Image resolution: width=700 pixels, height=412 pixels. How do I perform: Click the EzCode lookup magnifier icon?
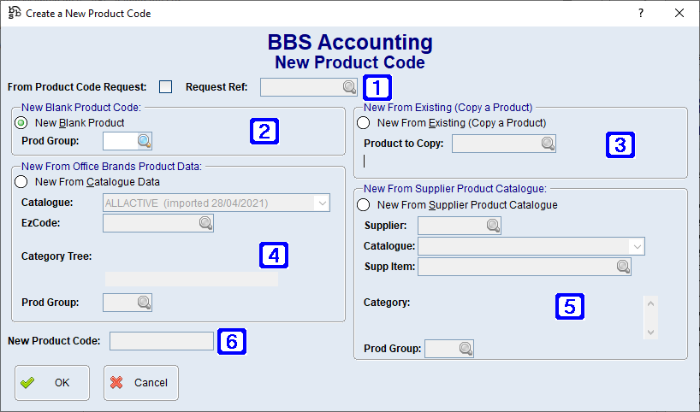205,223
